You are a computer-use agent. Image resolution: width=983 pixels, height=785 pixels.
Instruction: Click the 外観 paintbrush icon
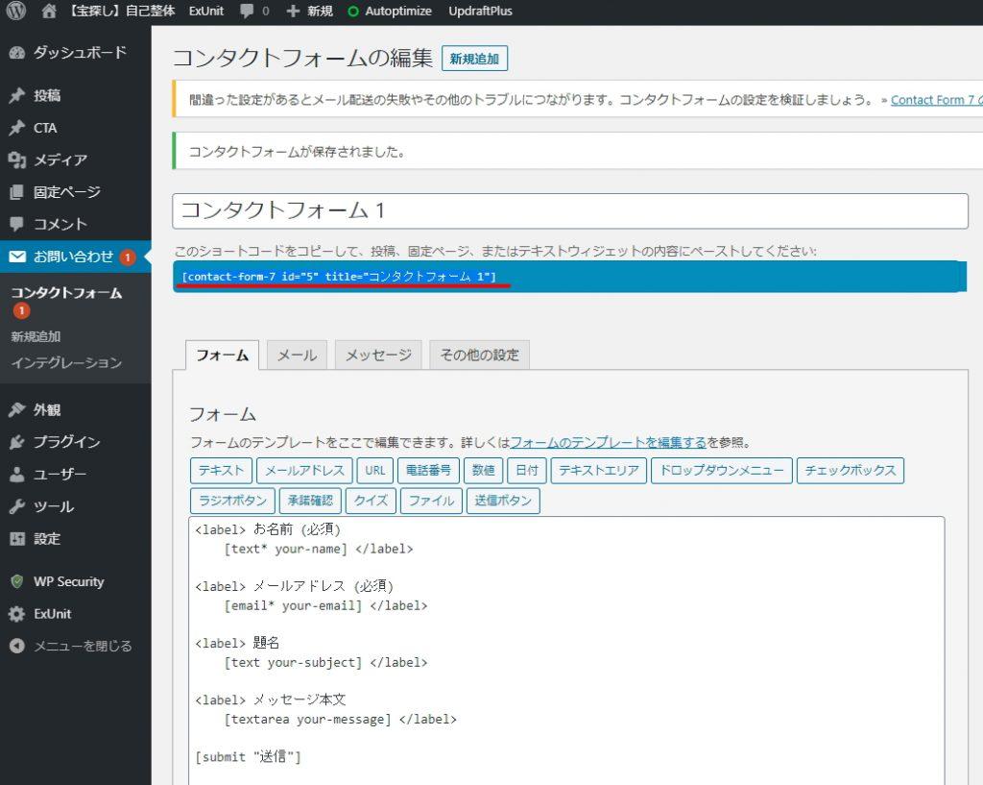pyautogui.click(x=17, y=409)
